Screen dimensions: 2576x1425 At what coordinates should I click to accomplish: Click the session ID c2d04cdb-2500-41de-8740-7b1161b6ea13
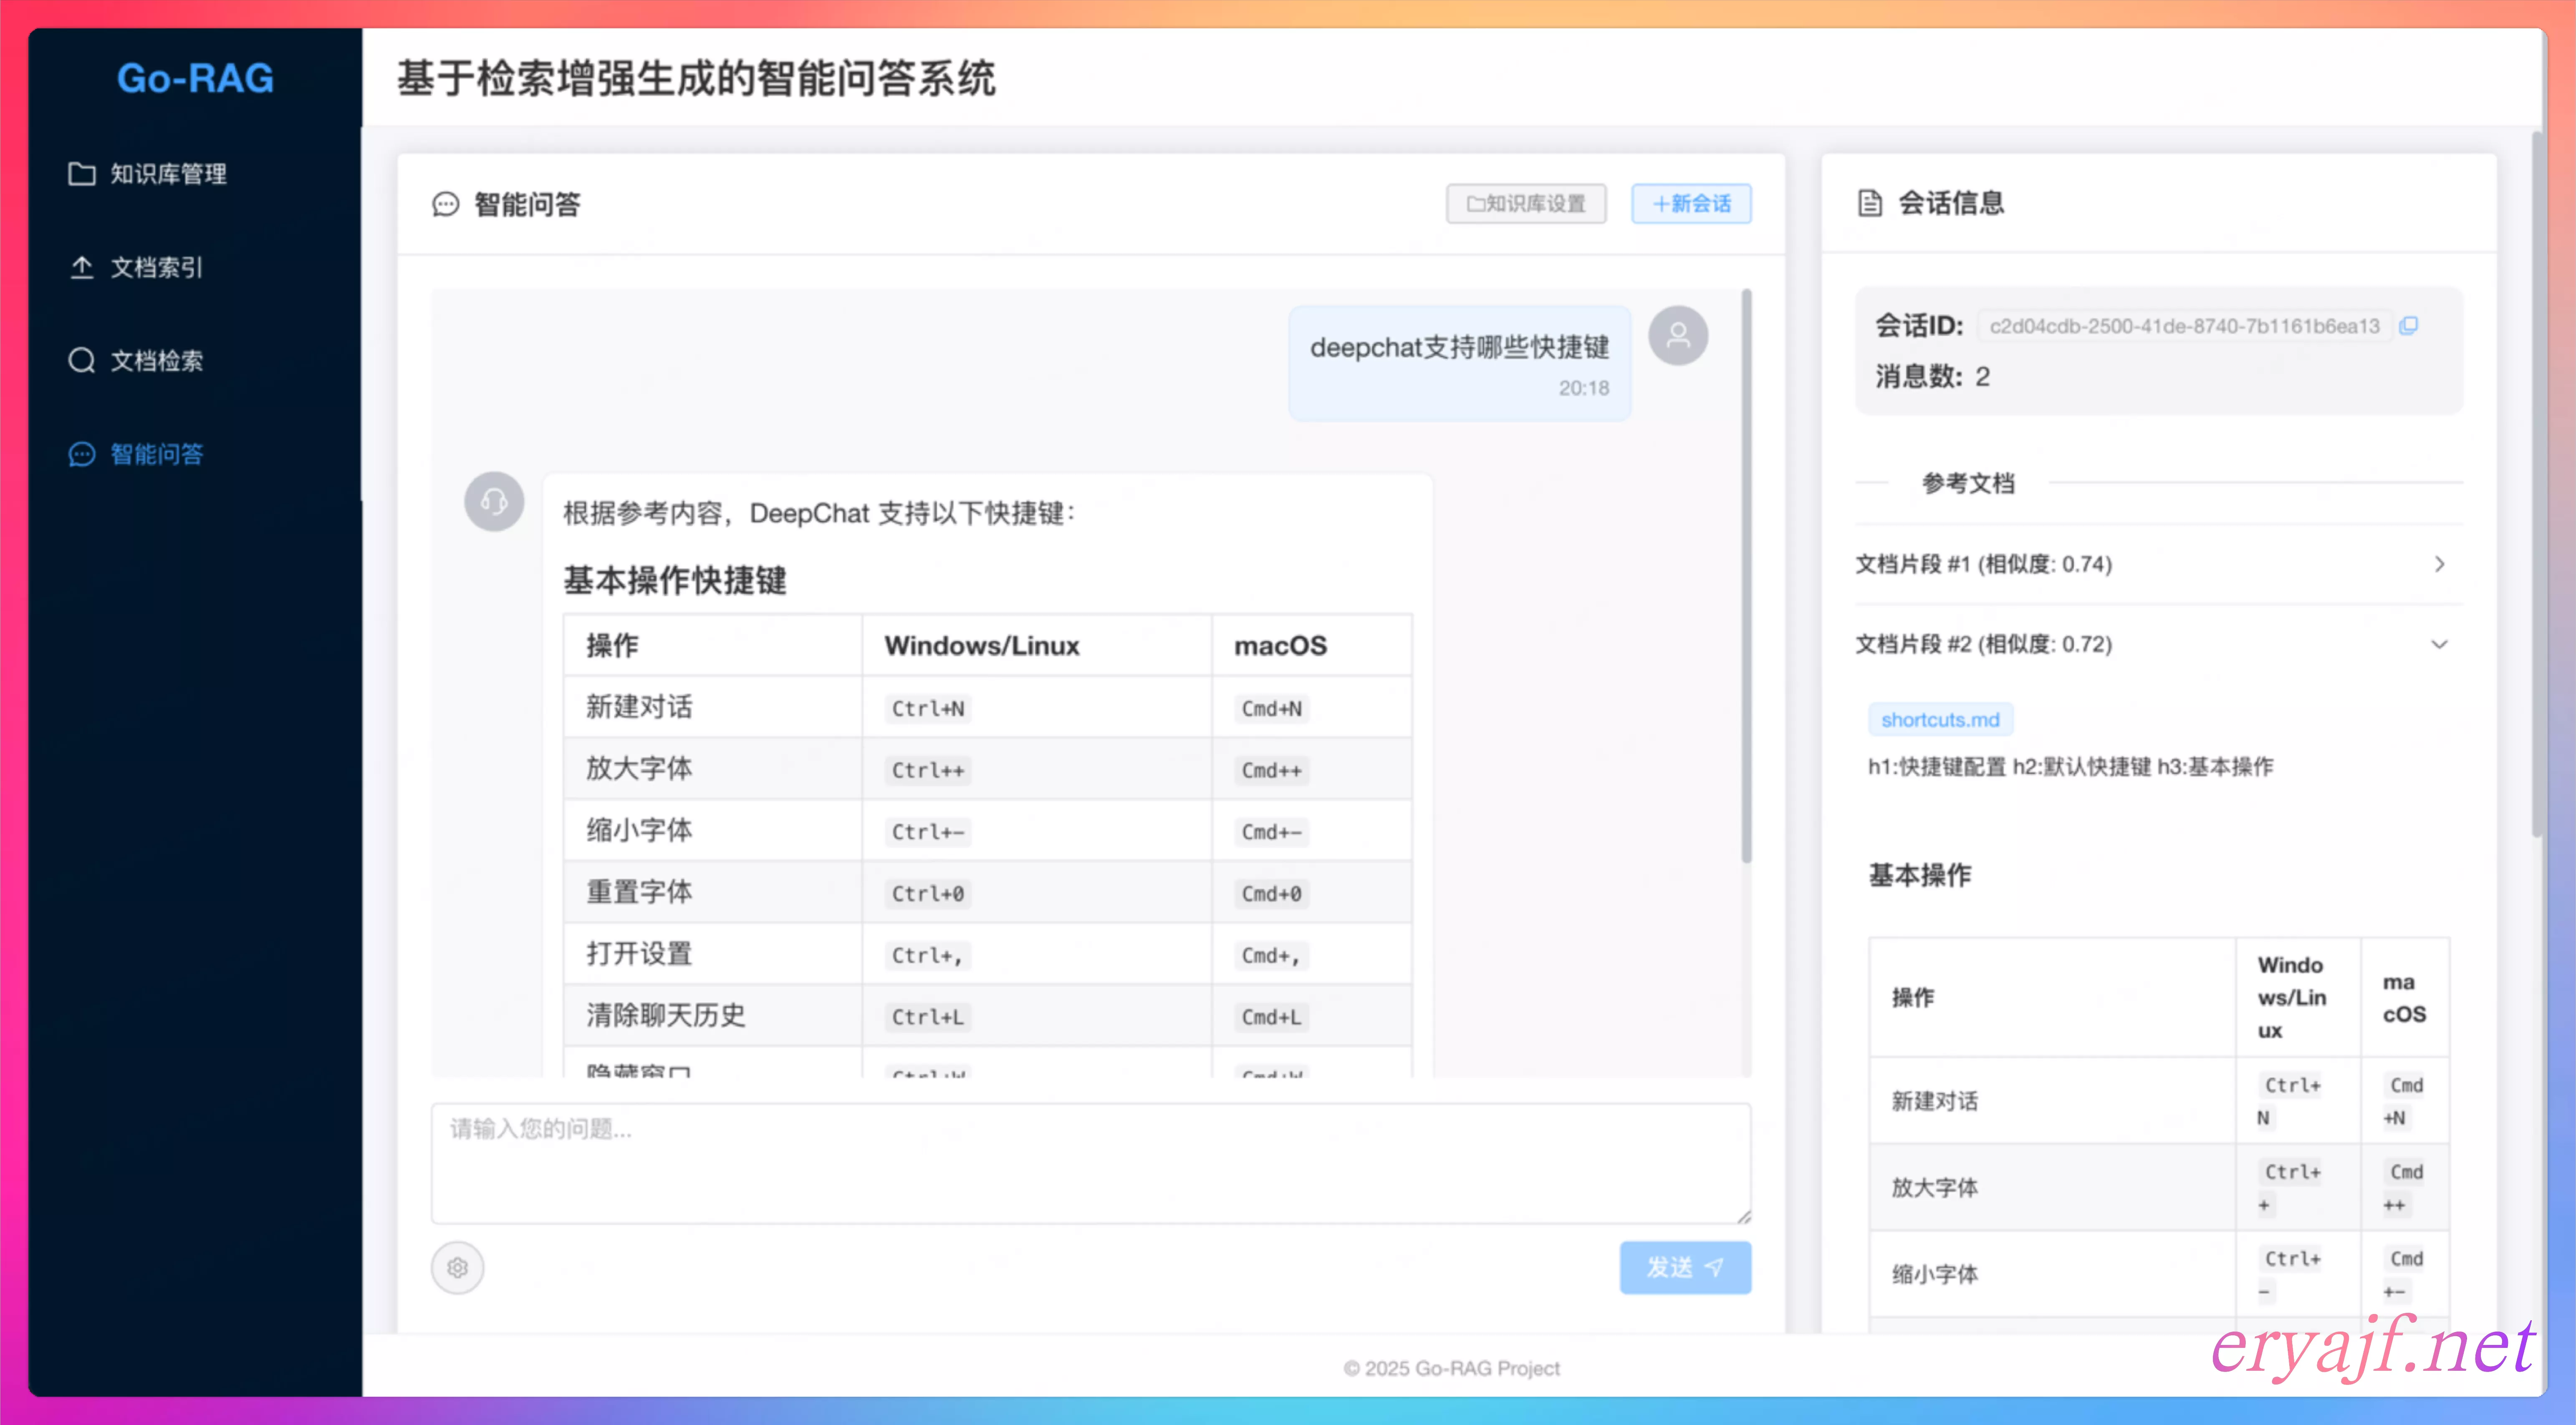pyautogui.click(x=2184, y=327)
